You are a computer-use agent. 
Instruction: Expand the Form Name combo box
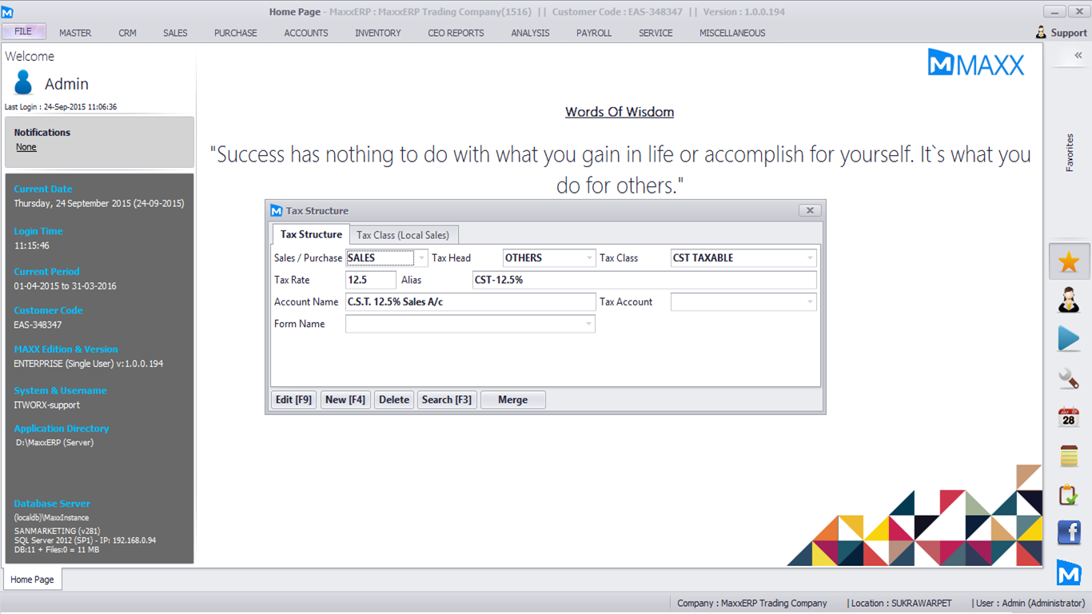point(588,324)
